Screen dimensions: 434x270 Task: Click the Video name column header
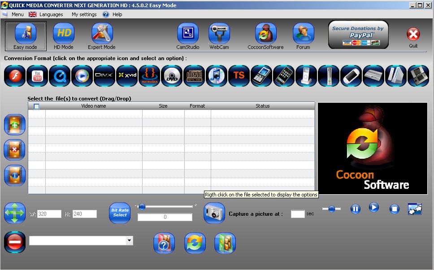(94, 106)
